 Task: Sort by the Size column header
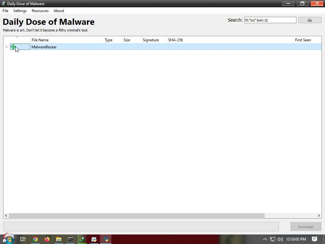point(132,40)
